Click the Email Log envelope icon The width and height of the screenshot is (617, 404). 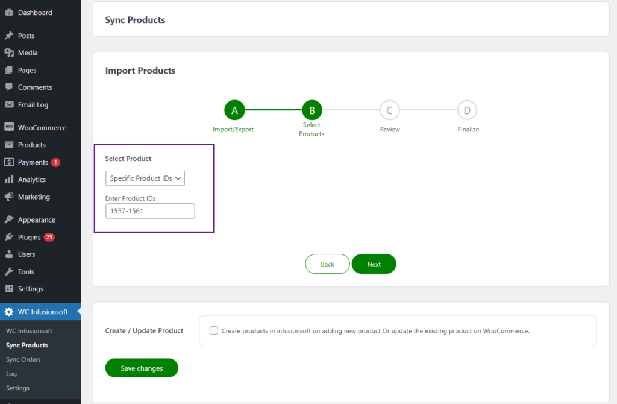(9, 105)
